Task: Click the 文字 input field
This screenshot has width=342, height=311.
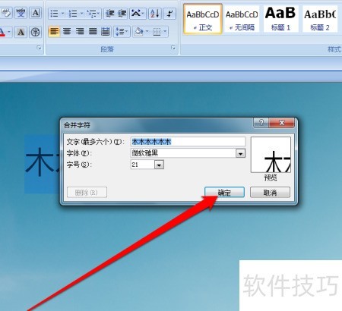Action: [188, 142]
